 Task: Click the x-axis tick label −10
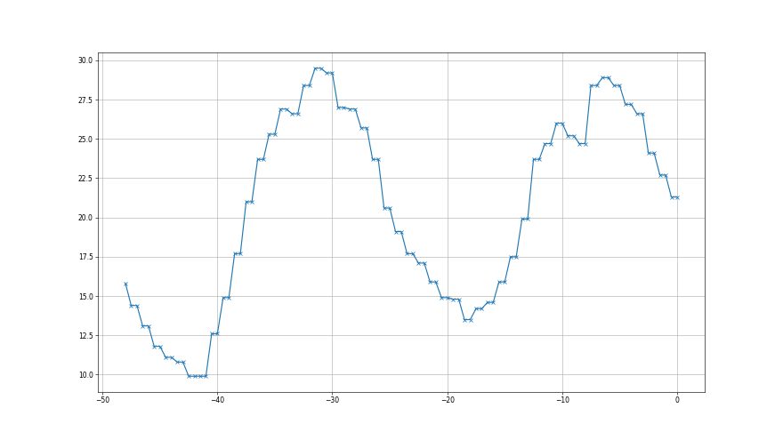pyautogui.click(x=561, y=400)
